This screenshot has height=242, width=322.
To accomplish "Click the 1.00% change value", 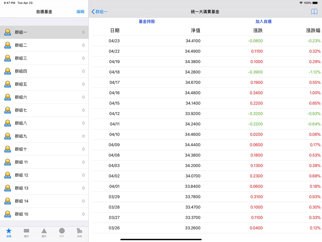I will (x=315, y=93).
